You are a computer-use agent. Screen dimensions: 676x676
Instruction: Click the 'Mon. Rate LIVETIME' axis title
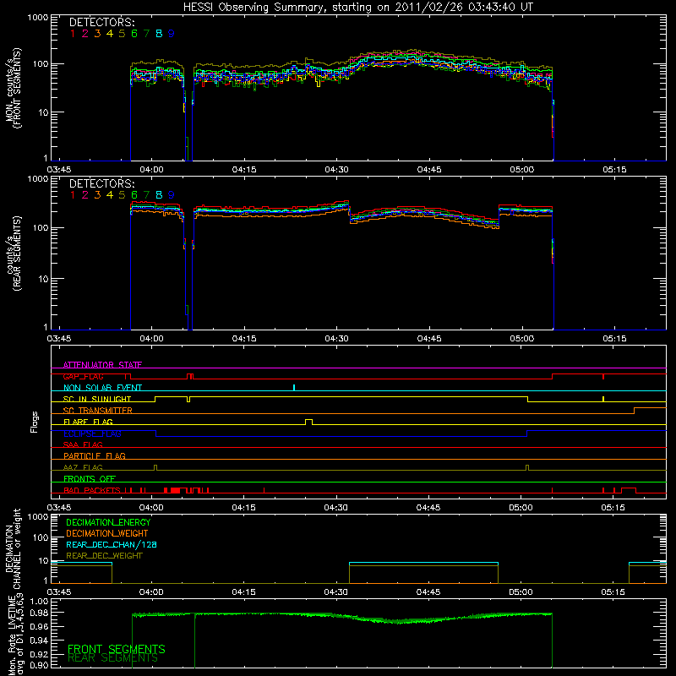[x=14, y=635]
